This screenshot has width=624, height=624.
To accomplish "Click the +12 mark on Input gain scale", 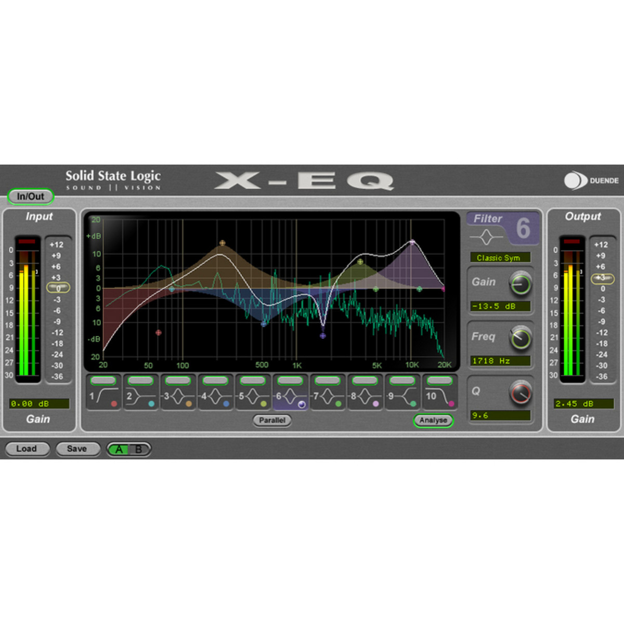I will click(57, 244).
